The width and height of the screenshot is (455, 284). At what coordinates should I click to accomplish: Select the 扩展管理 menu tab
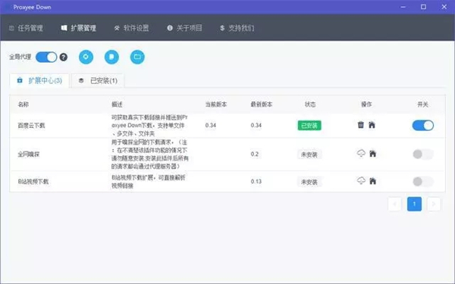[x=79, y=28]
